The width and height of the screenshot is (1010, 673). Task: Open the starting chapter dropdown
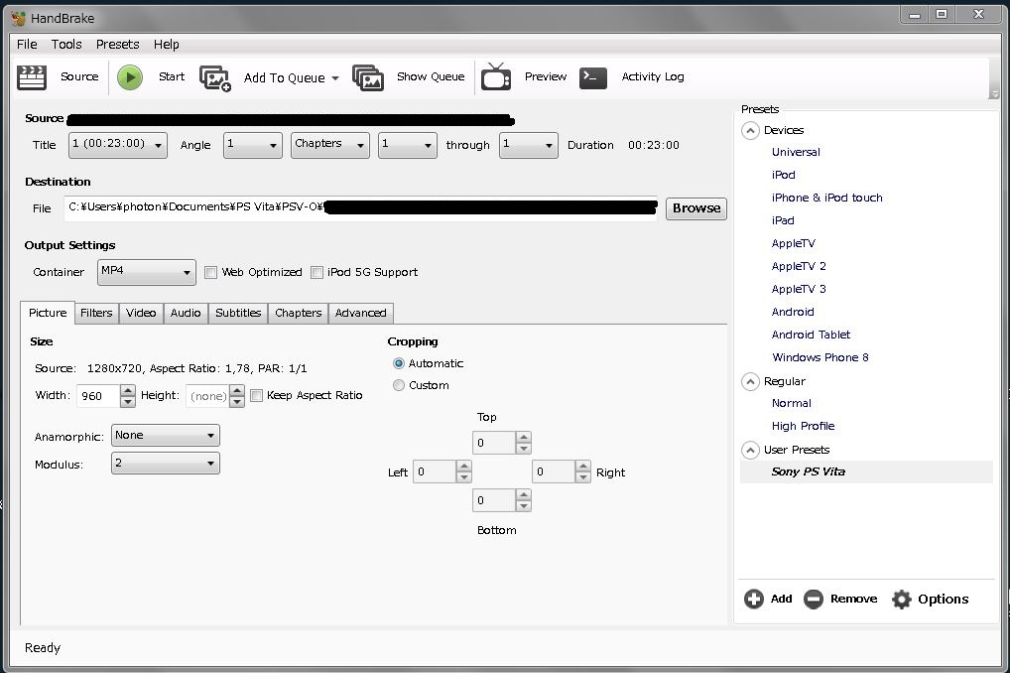pos(407,144)
